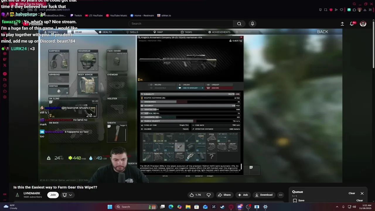Image resolution: width=375 pixels, height=211 pixels.
Task: Click the YouTube search magnifier button
Action: pyautogui.click(x=239, y=24)
